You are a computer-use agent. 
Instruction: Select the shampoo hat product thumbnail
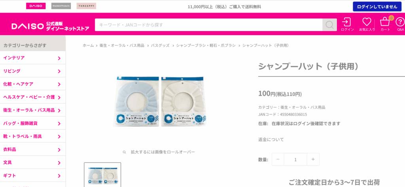(x=102, y=175)
